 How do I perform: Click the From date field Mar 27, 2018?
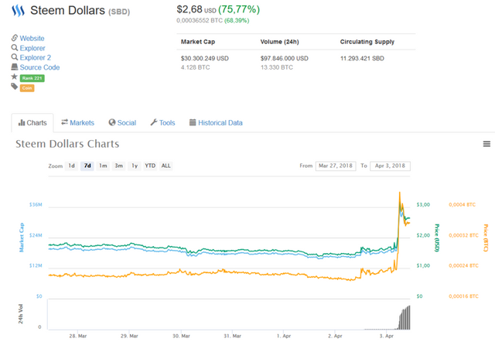(336, 166)
